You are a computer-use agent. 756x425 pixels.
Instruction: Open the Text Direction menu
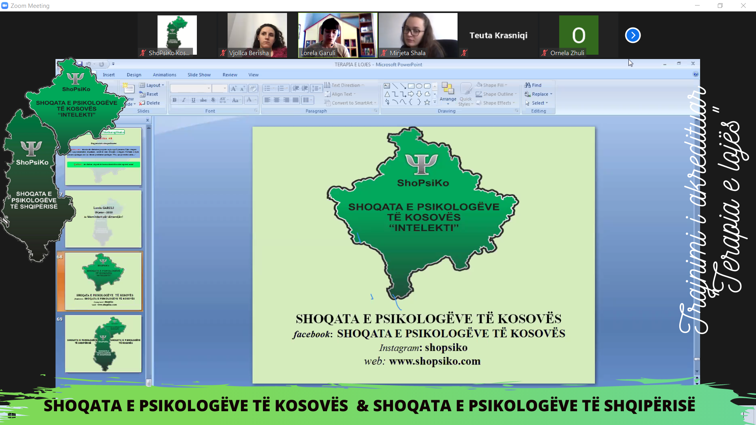[x=345, y=85]
